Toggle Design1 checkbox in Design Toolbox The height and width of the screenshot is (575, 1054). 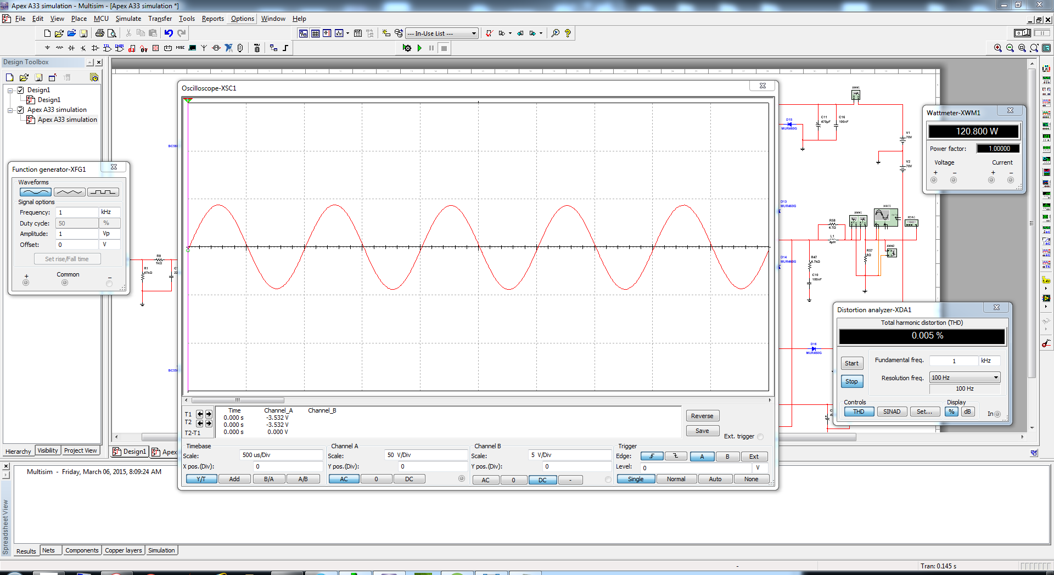click(x=20, y=90)
